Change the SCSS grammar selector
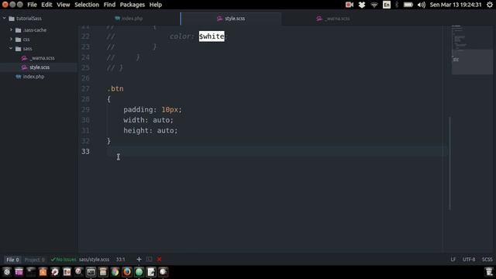The height and width of the screenshot is (279, 496). [487, 260]
